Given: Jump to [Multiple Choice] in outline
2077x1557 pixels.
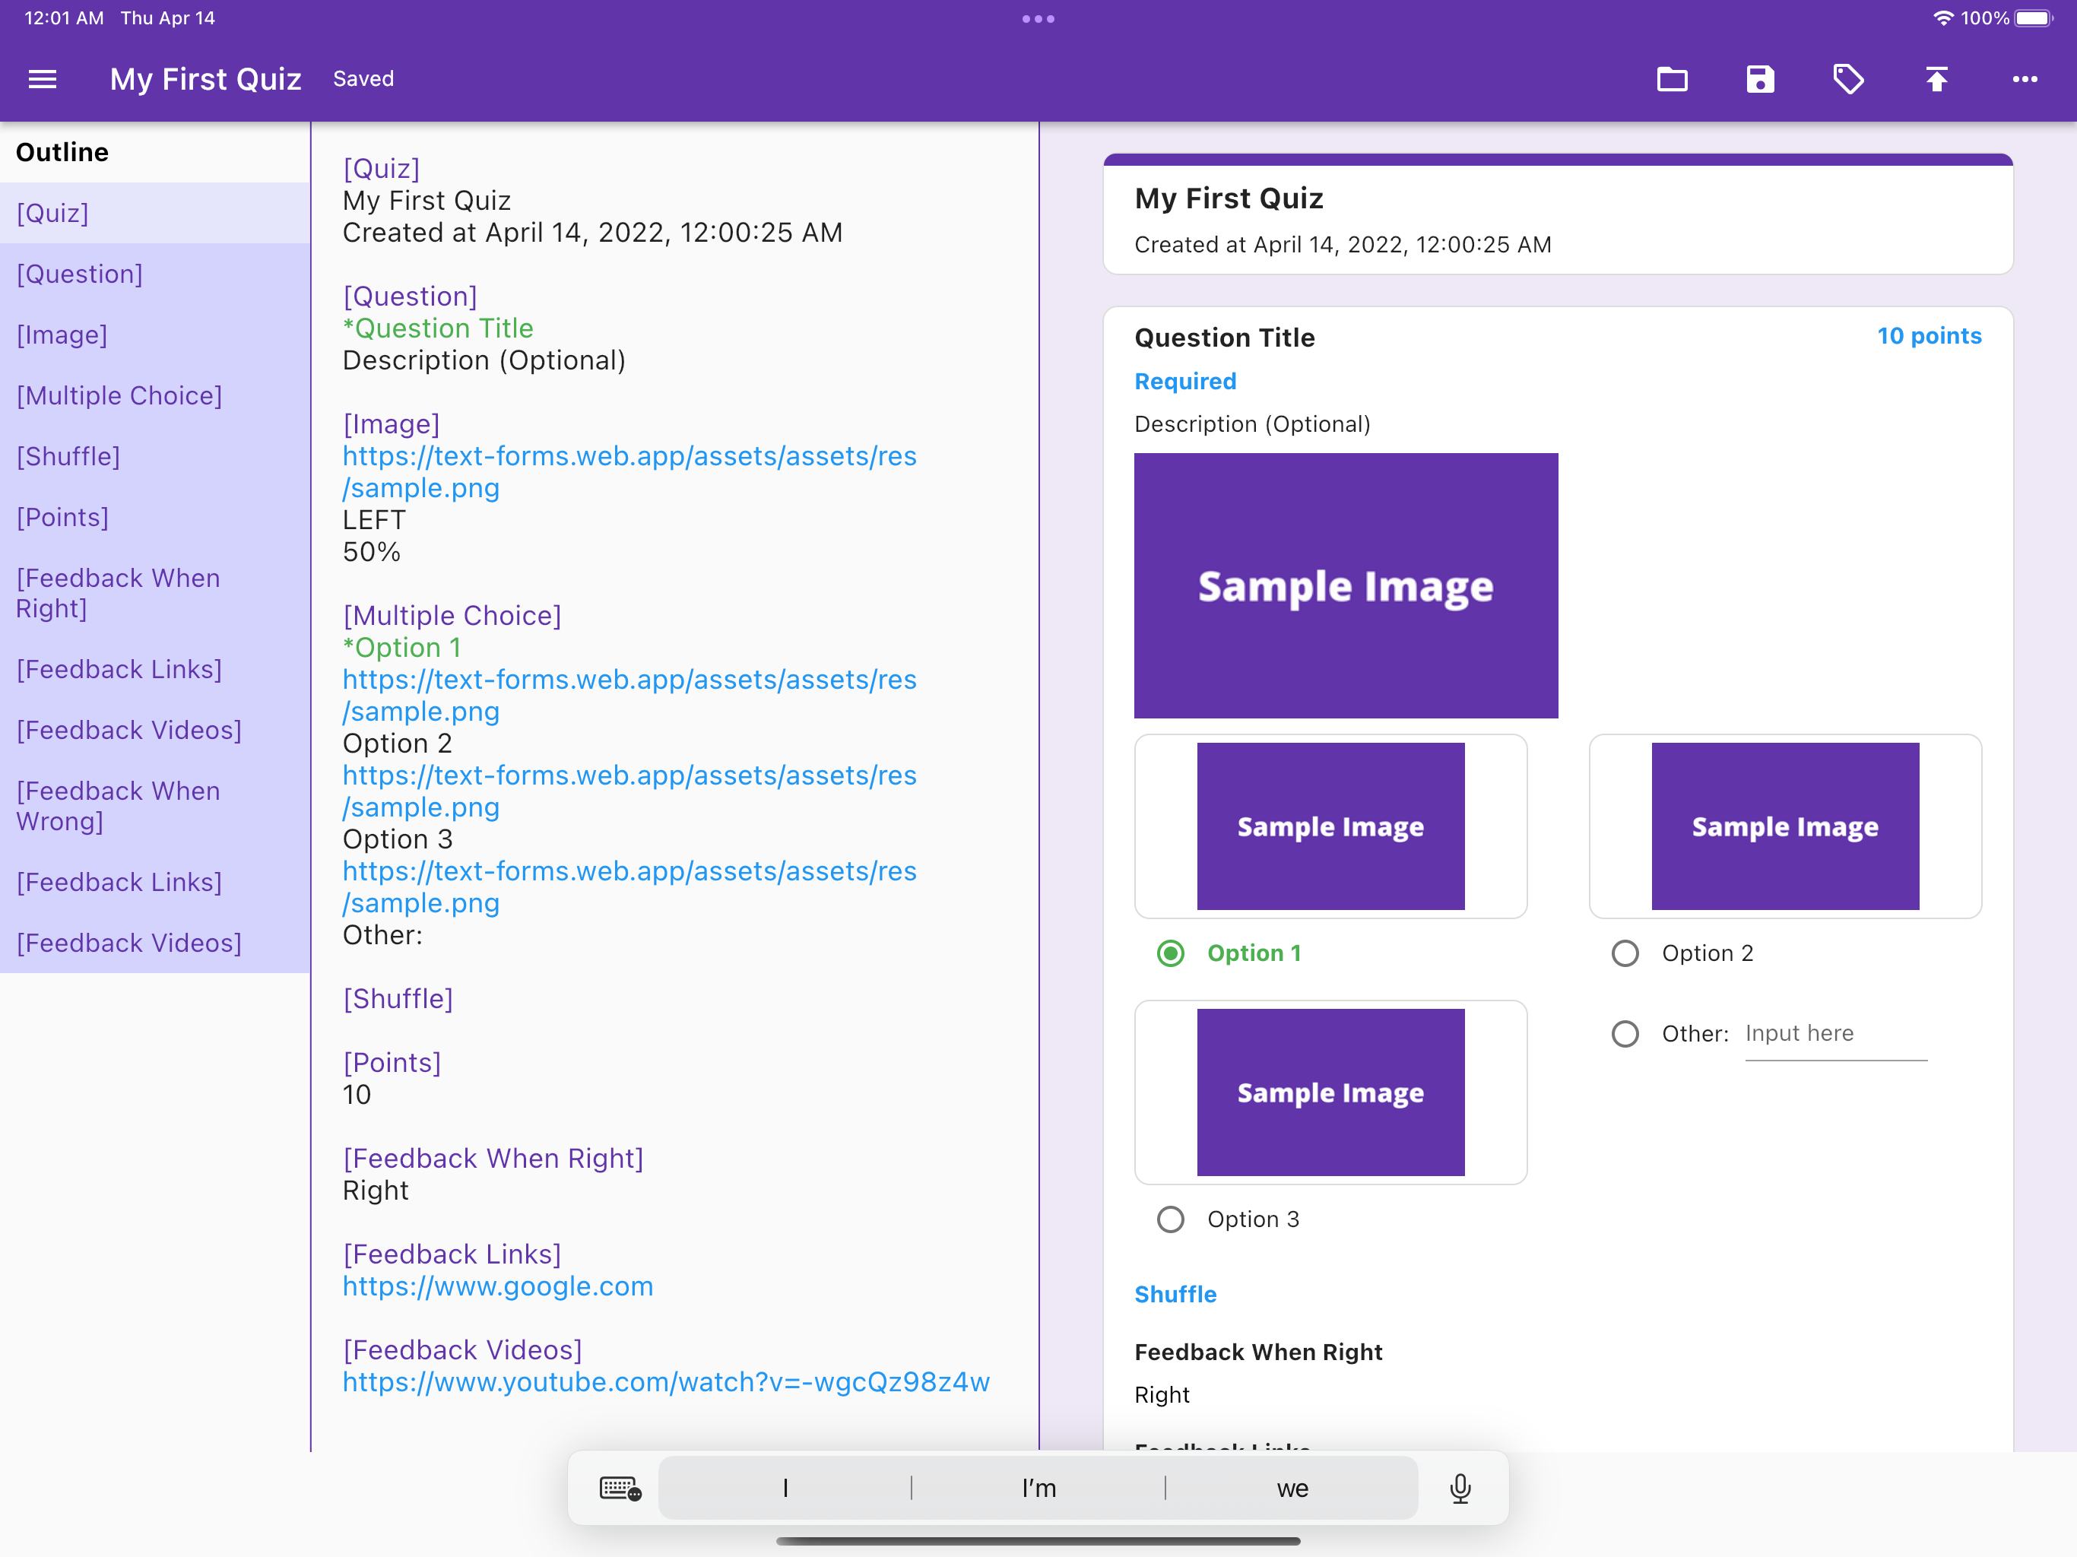Looking at the screenshot, I should (x=119, y=395).
